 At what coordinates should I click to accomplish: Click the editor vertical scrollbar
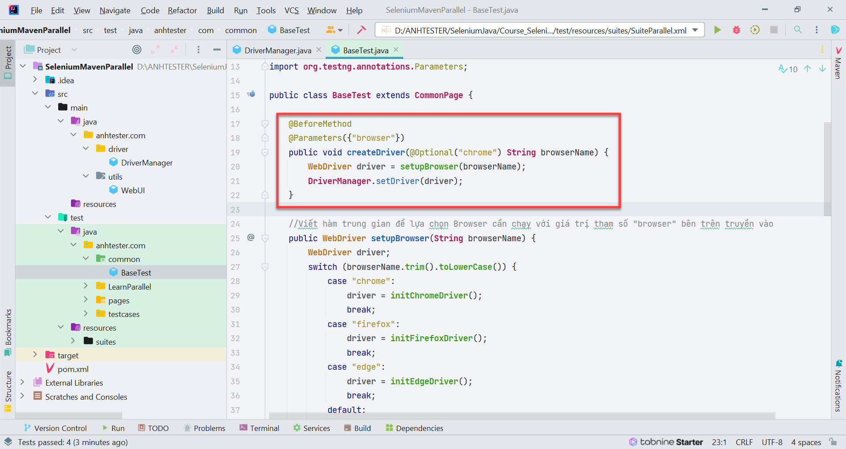827,169
